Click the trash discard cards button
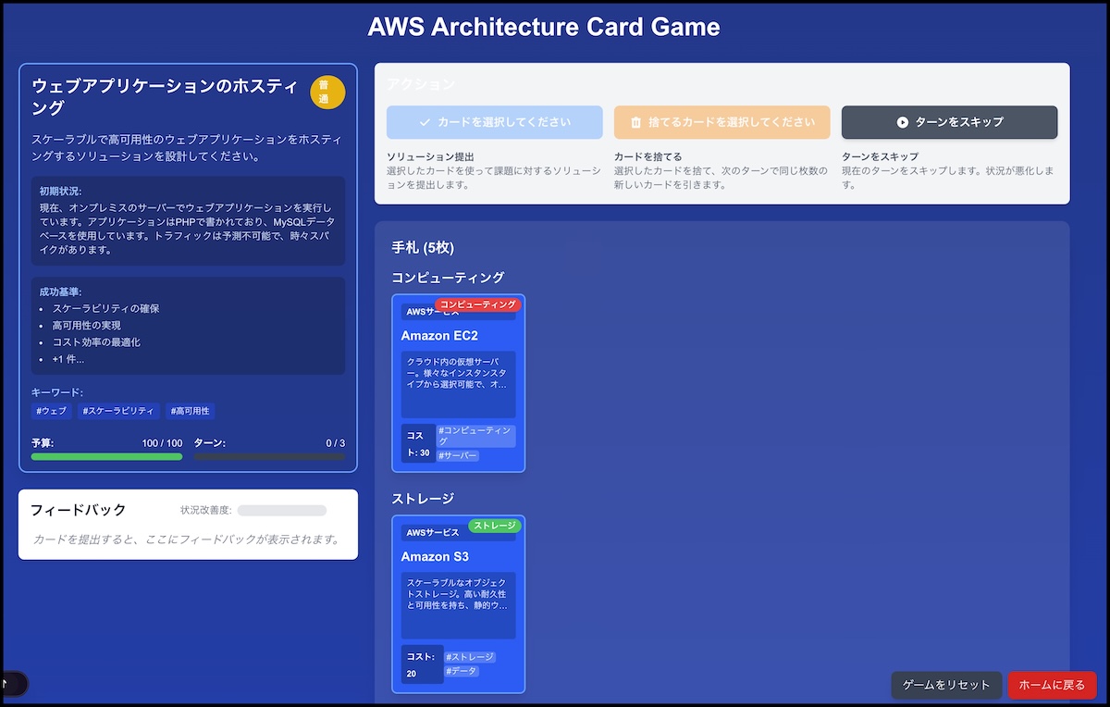The image size is (1110, 707). [x=722, y=122]
